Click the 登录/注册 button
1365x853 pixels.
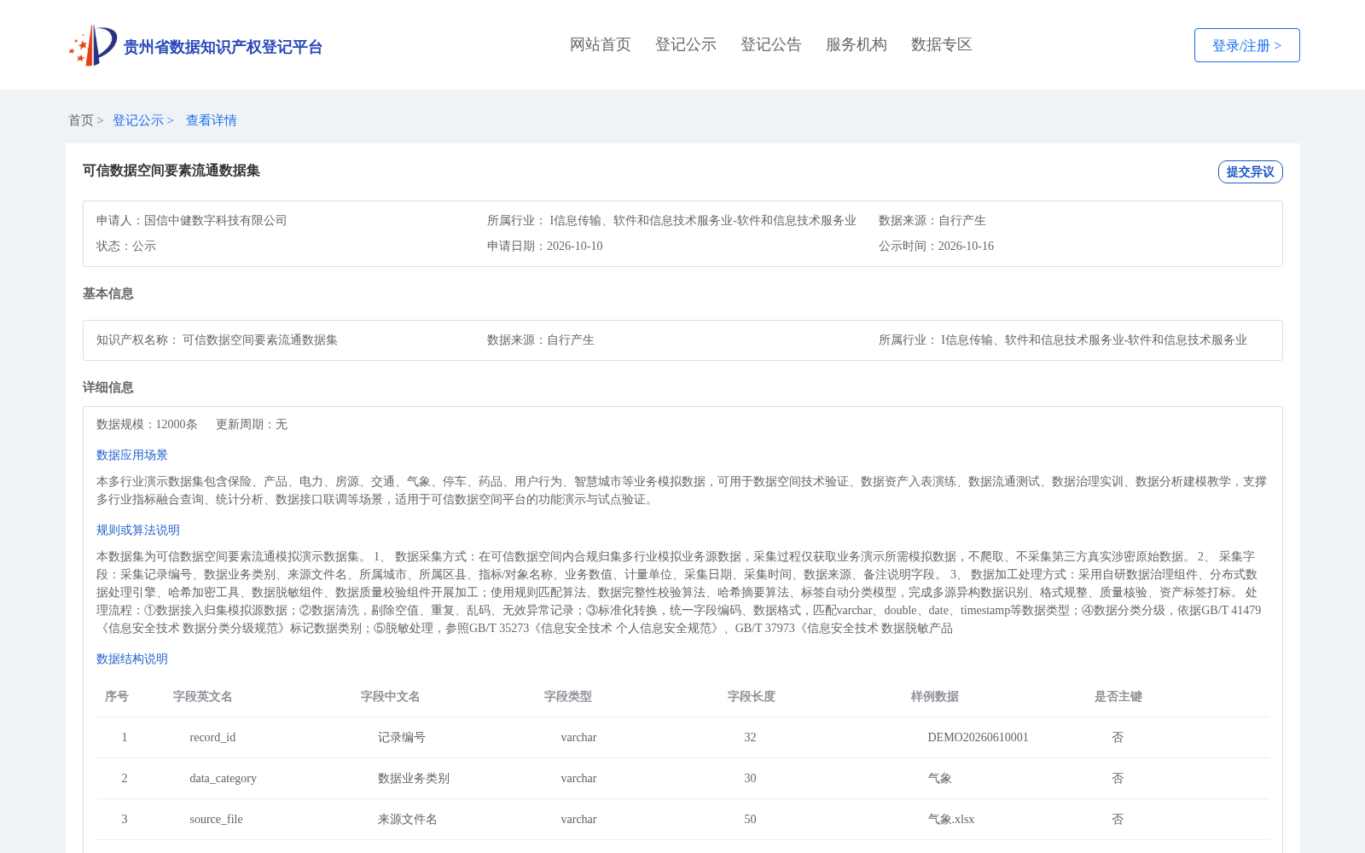click(x=1247, y=45)
